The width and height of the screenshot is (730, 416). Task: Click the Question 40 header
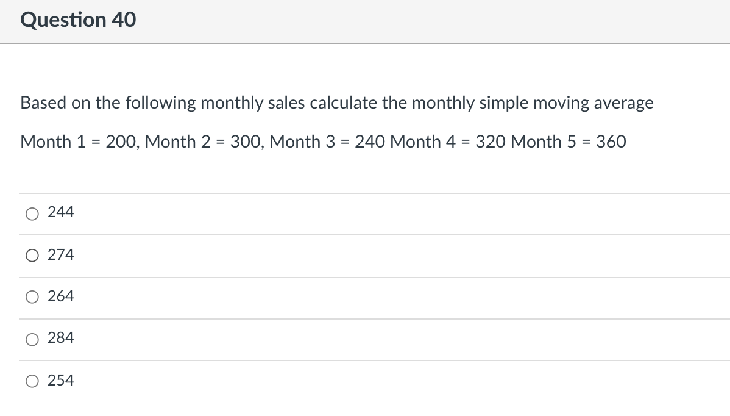coord(77,20)
